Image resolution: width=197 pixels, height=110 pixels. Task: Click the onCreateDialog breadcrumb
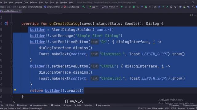point(71,7)
